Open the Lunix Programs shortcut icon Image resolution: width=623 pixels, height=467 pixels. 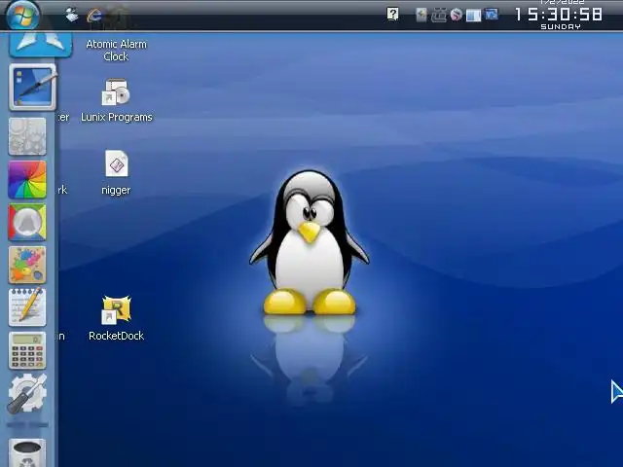[116, 91]
